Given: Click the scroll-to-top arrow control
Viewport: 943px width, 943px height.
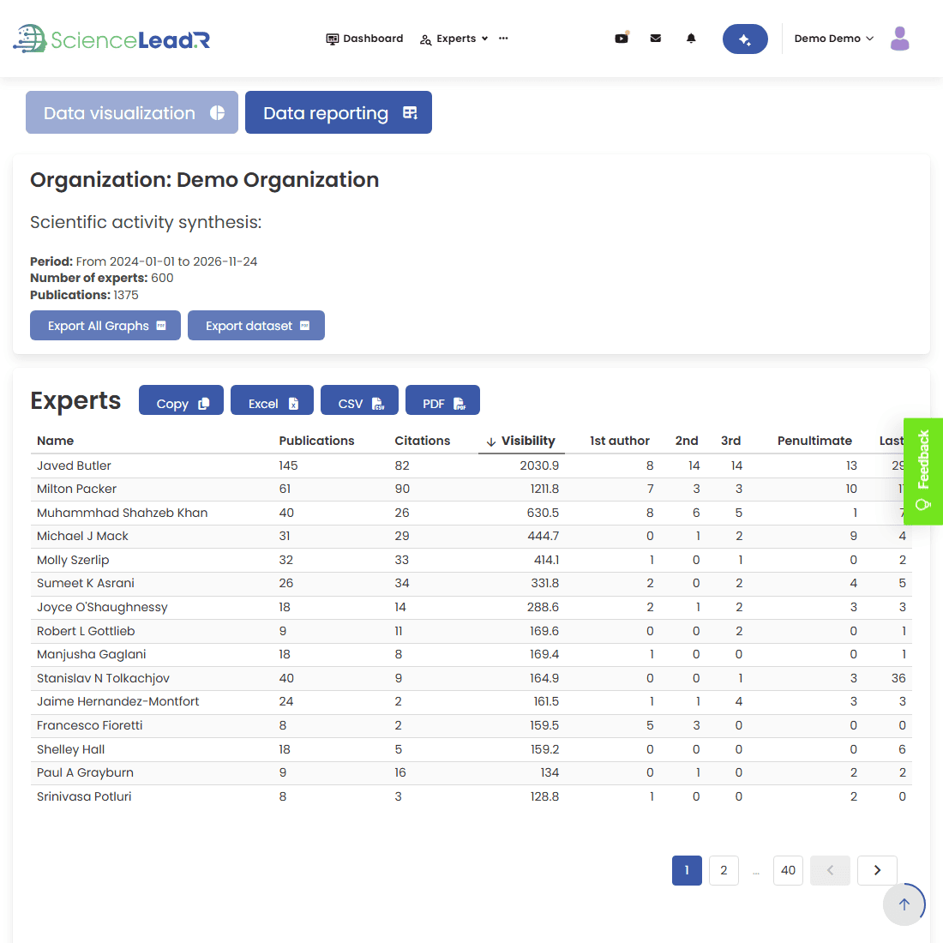Looking at the screenshot, I should point(904,904).
